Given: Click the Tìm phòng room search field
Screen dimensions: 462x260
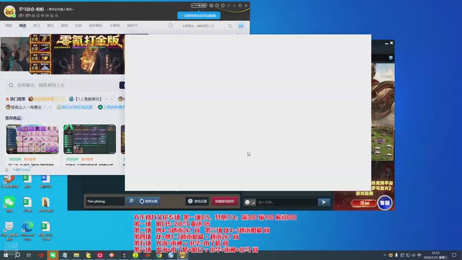Looking at the screenshot, I should click(105, 201).
